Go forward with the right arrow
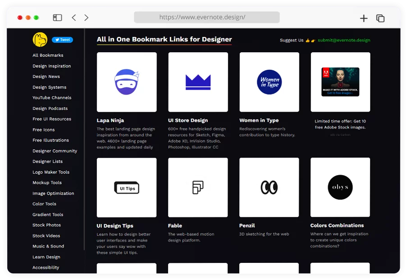407x280 pixels. click(87, 18)
